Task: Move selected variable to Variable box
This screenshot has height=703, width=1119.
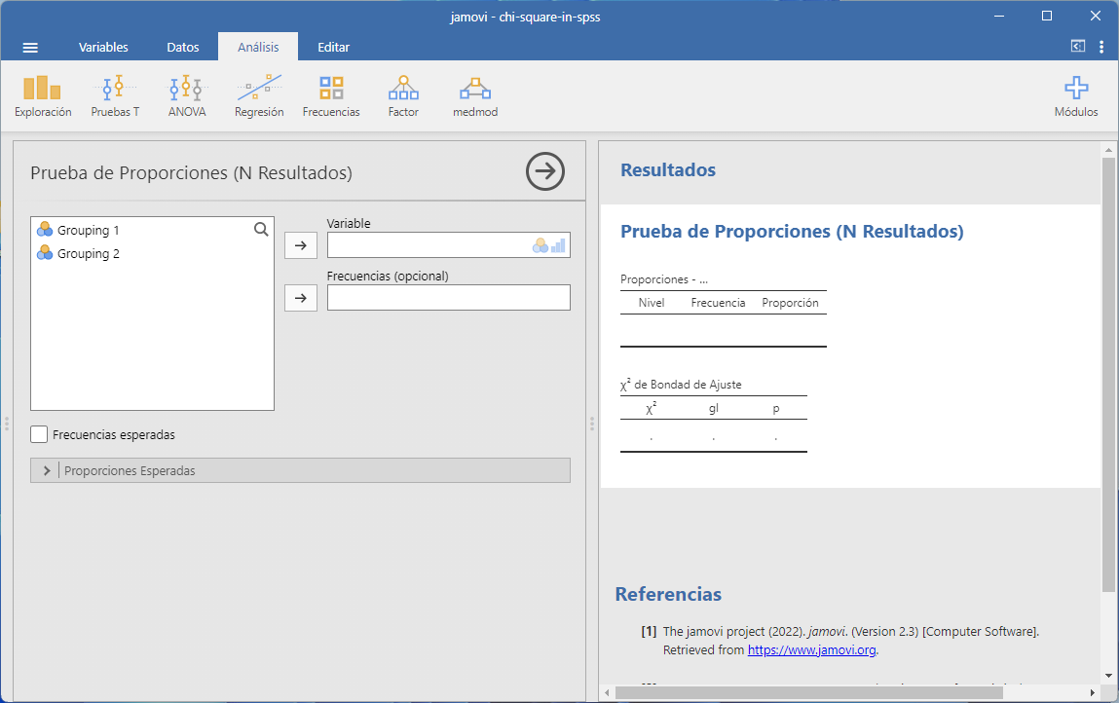Action: point(301,245)
